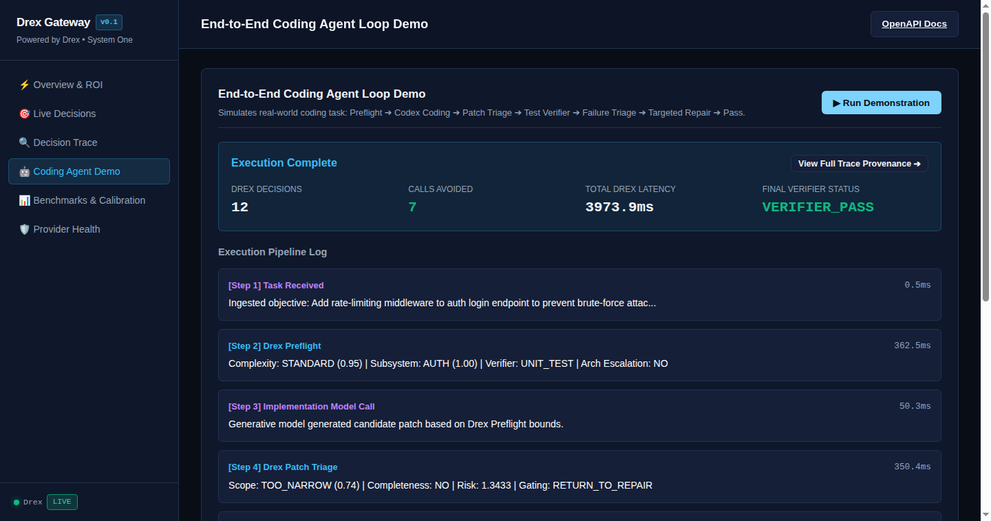Click the shield icon beside Provider Health
The width and height of the screenshot is (991, 521).
24,229
